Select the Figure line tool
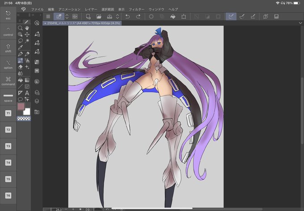304x211 pixels. (20, 87)
